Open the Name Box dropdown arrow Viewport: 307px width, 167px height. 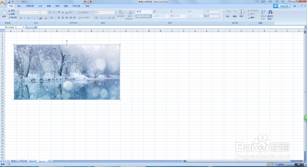click(x=24, y=27)
